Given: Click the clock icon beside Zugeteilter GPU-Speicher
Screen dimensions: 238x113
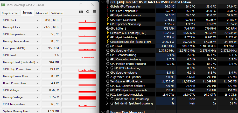Looking at the screenshot, I should click(x=108, y=77).
